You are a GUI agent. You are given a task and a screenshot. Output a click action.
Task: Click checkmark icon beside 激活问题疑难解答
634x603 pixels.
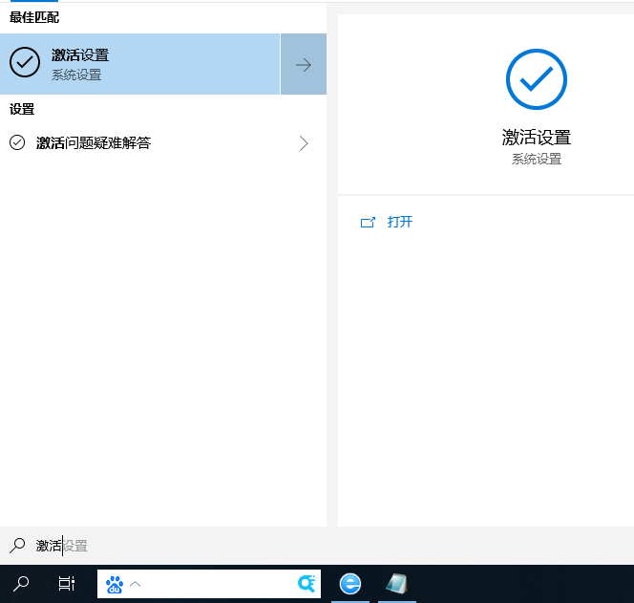click(x=17, y=143)
